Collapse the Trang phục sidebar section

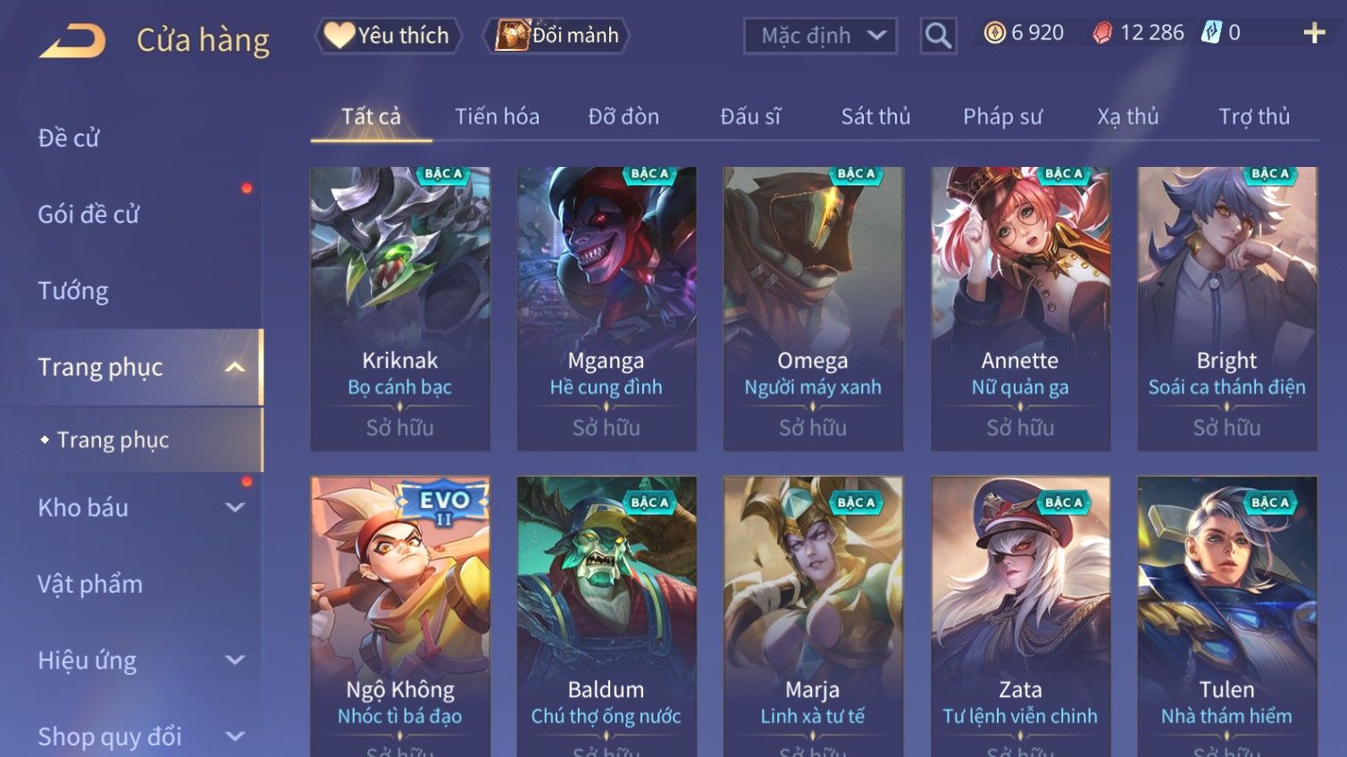(x=234, y=367)
